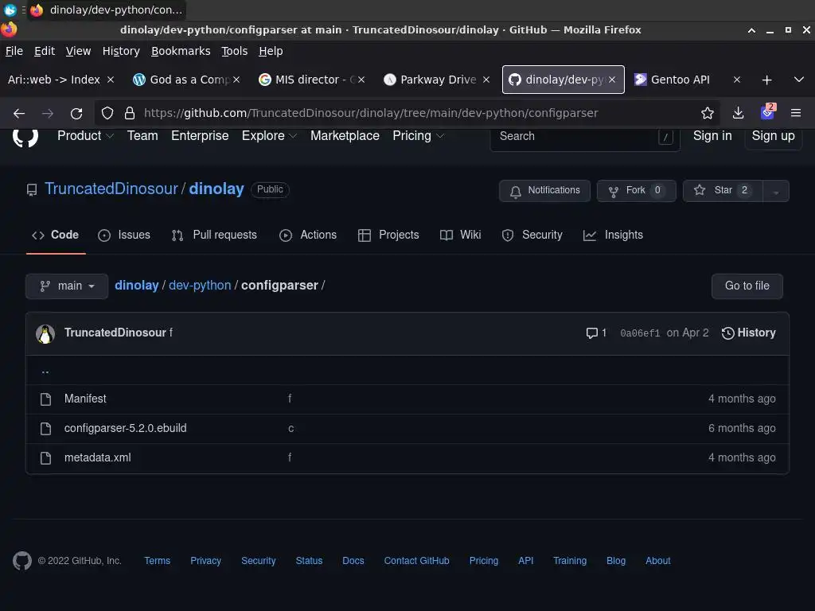Click Sign in
Screen dimensions: 815x611
(712, 136)
